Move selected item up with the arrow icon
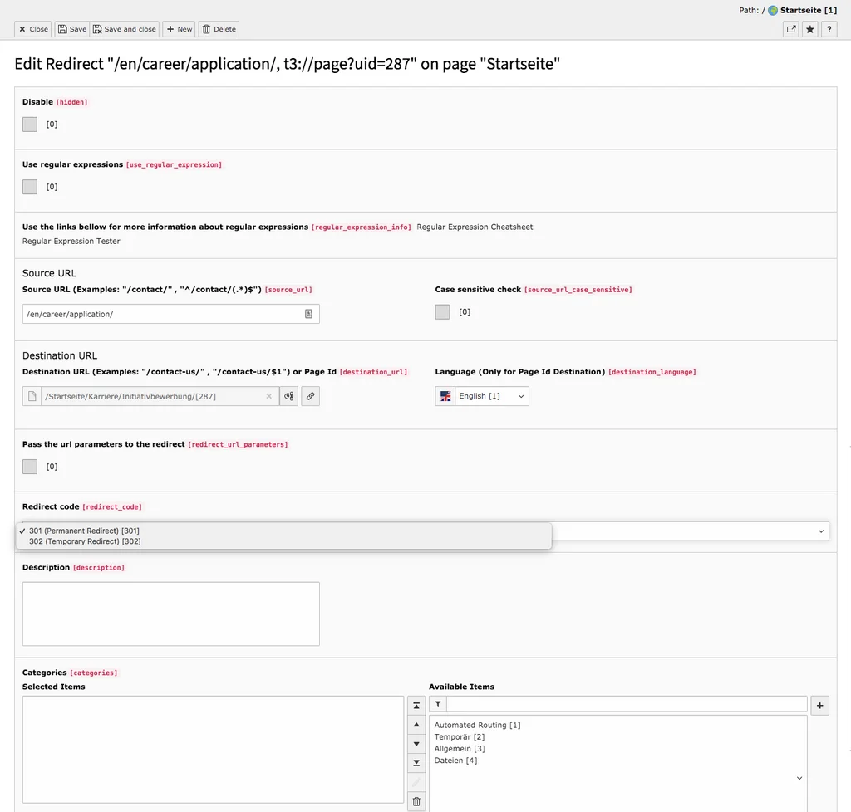The image size is (851, 812). [x=416, y=724]
